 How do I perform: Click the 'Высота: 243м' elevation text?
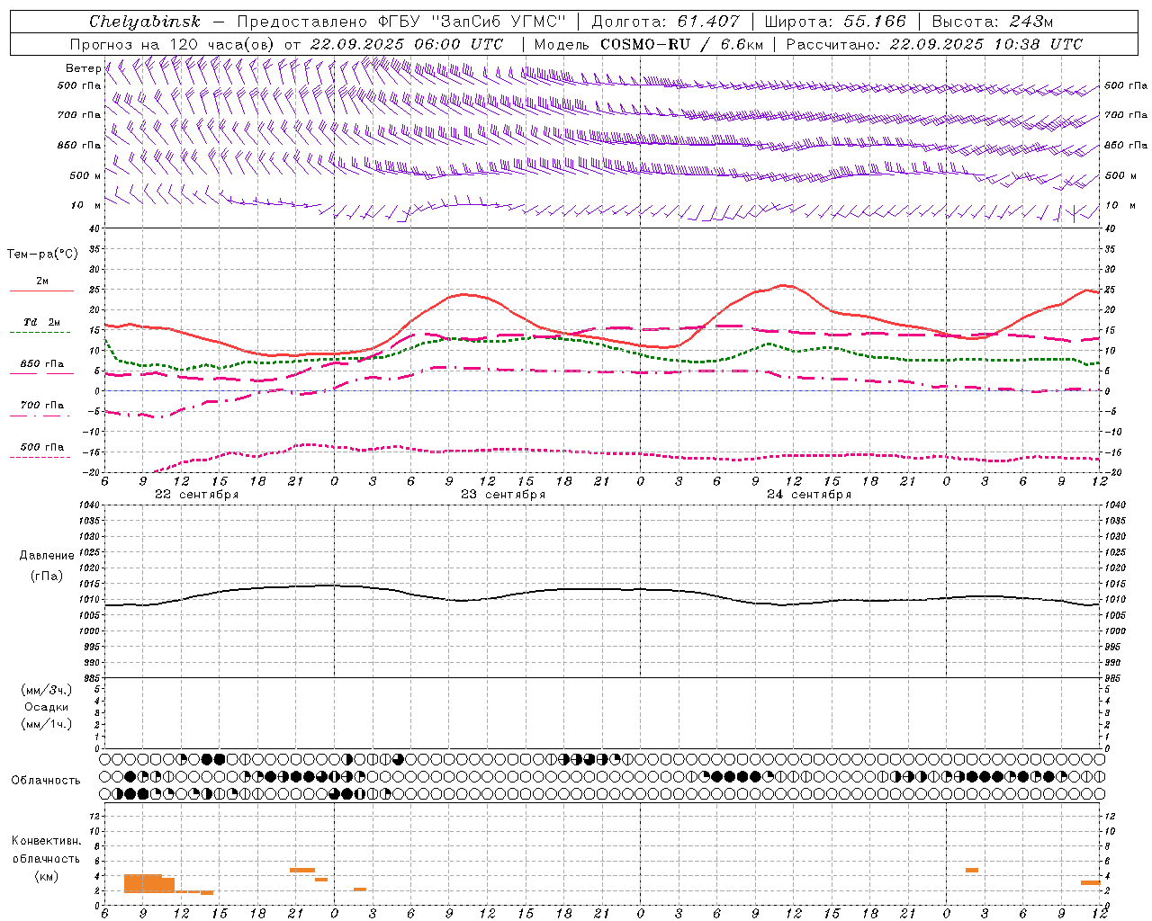tap(993, 22)
